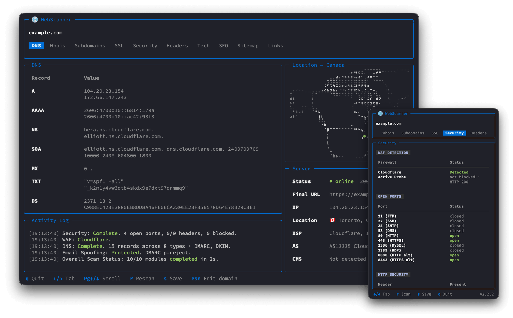Click the Server IP value 104.20.23.154
Image resolution: width=513 pixels, height=318 pixels.
[x=349, y=207]
